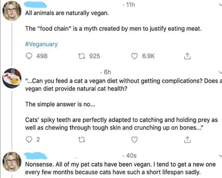Open the #Veganuary hashtag link

tap(41, 44)
